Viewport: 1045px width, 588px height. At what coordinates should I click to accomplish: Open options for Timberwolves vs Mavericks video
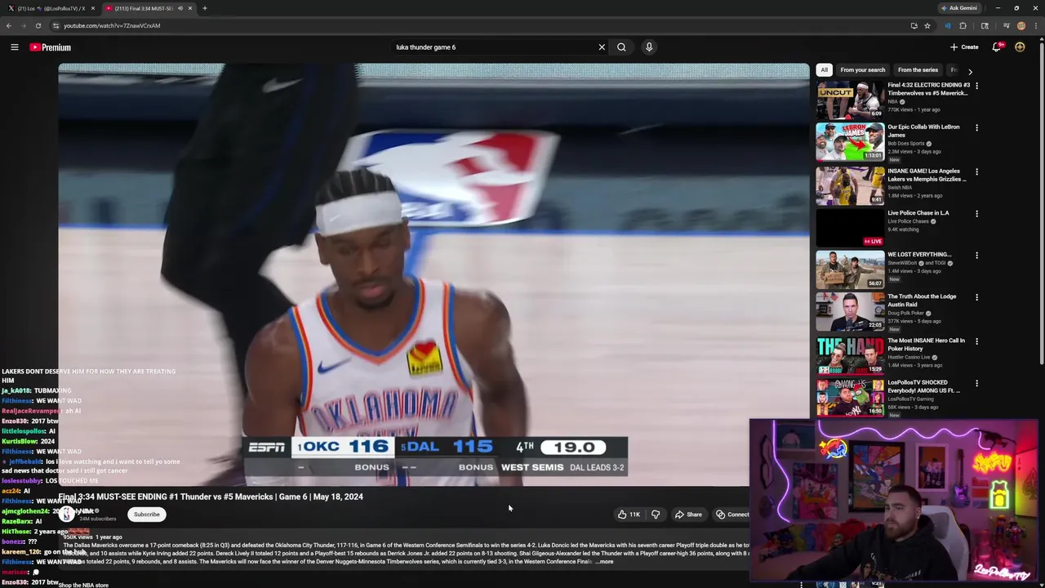tap(976, 86)
